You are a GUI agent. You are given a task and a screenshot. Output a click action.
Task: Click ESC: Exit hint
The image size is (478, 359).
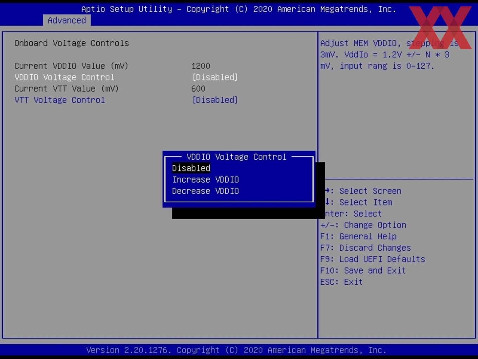341,282
